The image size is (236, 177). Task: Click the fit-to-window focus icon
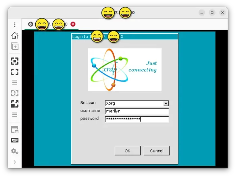(x=15, y=61)
